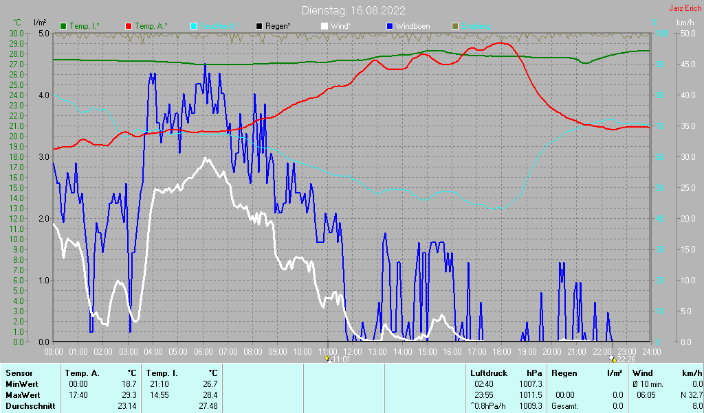Click the olive Empfang legend swatch
The height and width of the screenshot is (413, 704).
pyautogui.click(x=455, y=27)
